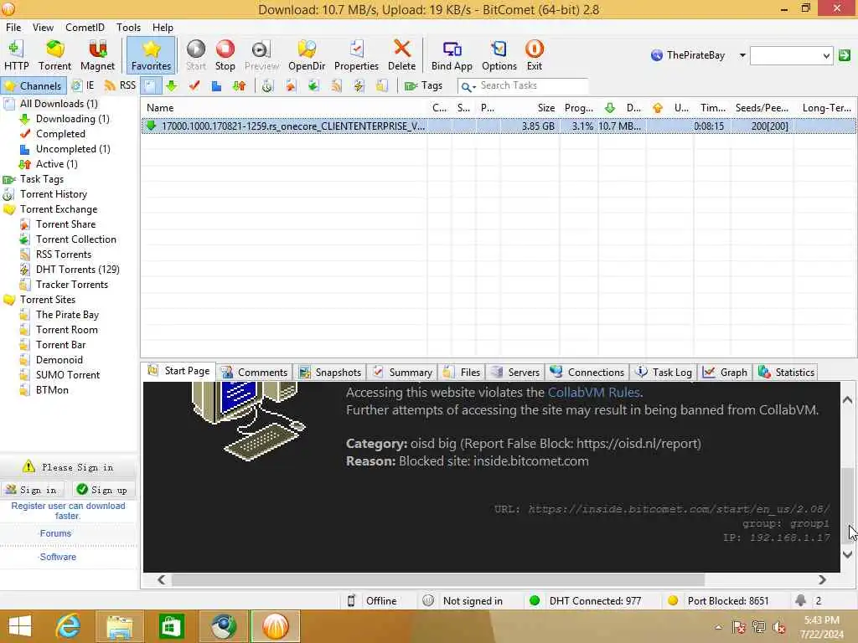Toggle the completed filter red checkmark
Screen dimensions: 858x643
point(194,85)
